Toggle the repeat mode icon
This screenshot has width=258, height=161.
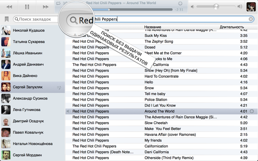[58, 3]
